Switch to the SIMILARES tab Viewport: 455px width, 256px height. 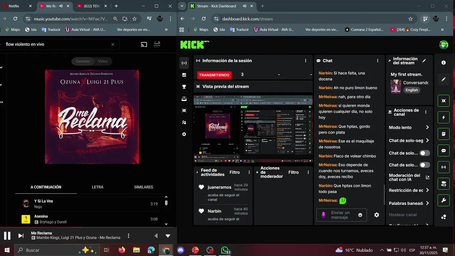point(144,187)
